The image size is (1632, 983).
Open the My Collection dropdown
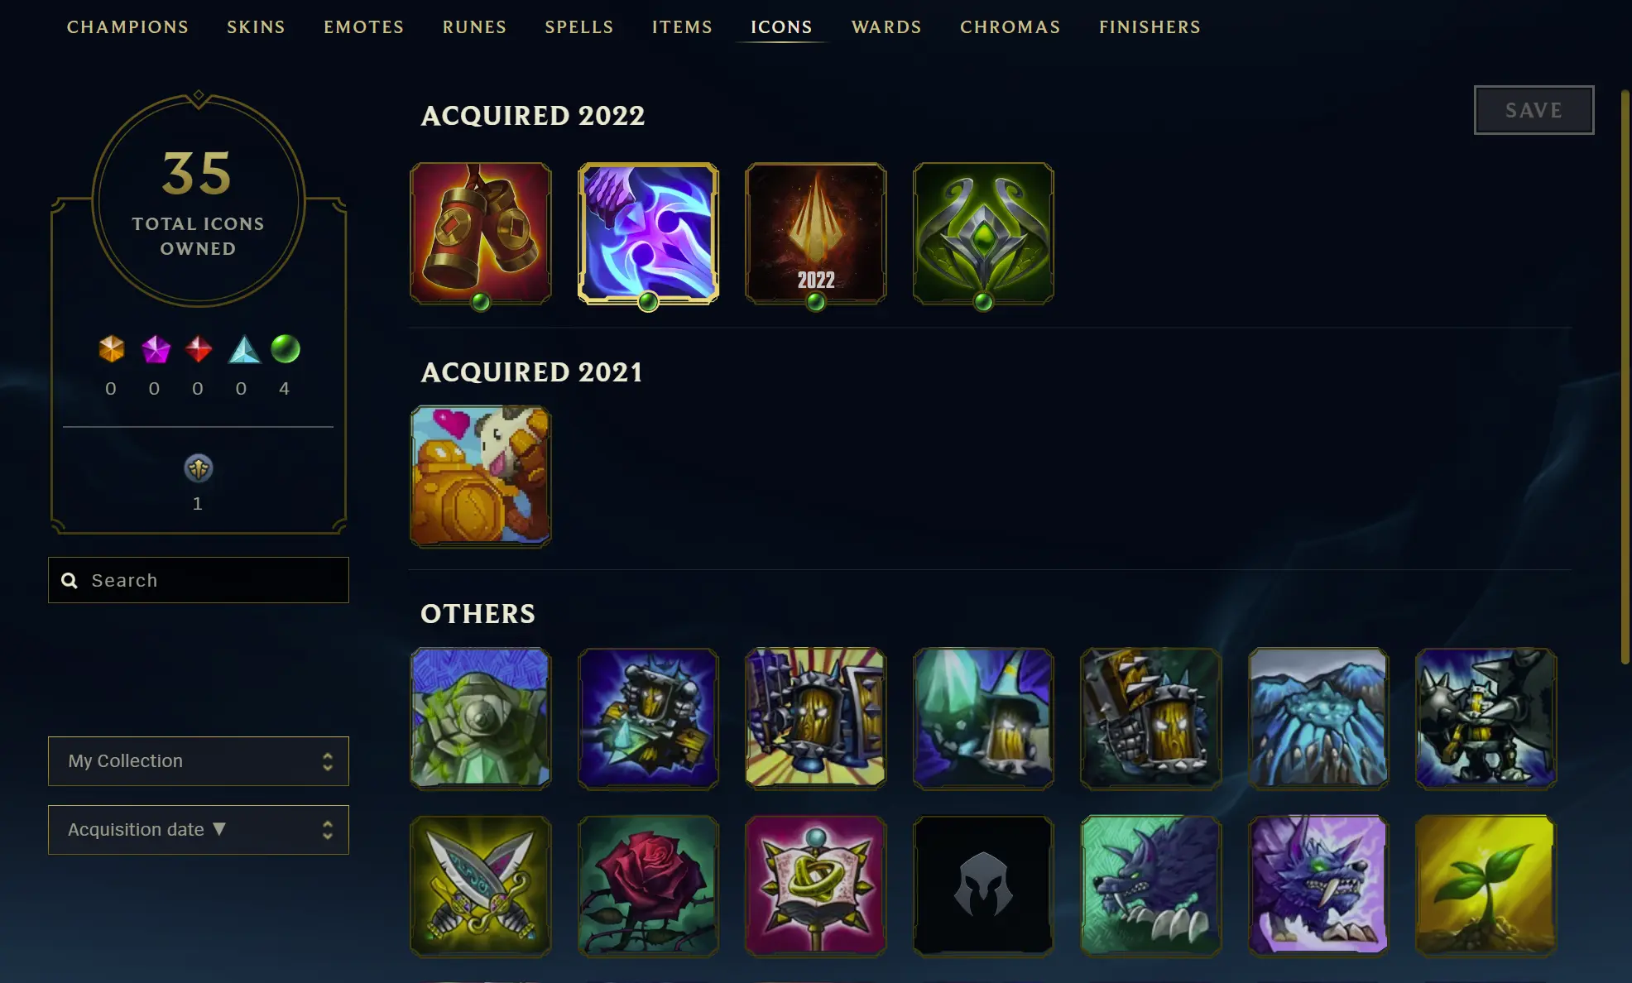click(199, 761)
